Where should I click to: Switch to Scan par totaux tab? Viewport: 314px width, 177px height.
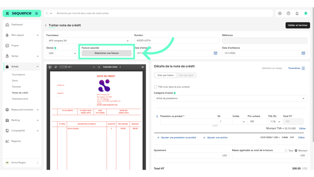pyautogui.click(x=165, y=75)
